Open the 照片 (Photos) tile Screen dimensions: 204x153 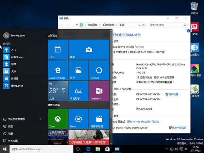click(x=78, y=70)
